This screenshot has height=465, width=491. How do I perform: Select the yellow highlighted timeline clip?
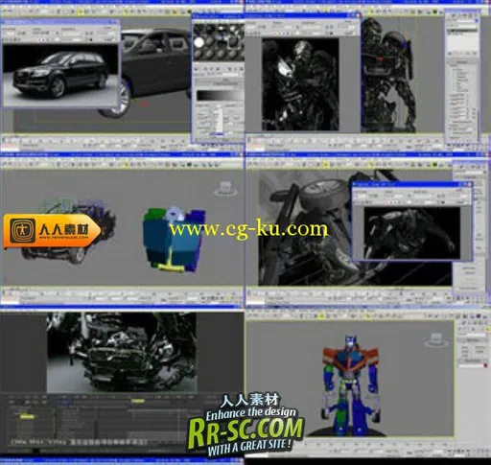[x=138, y=401]
